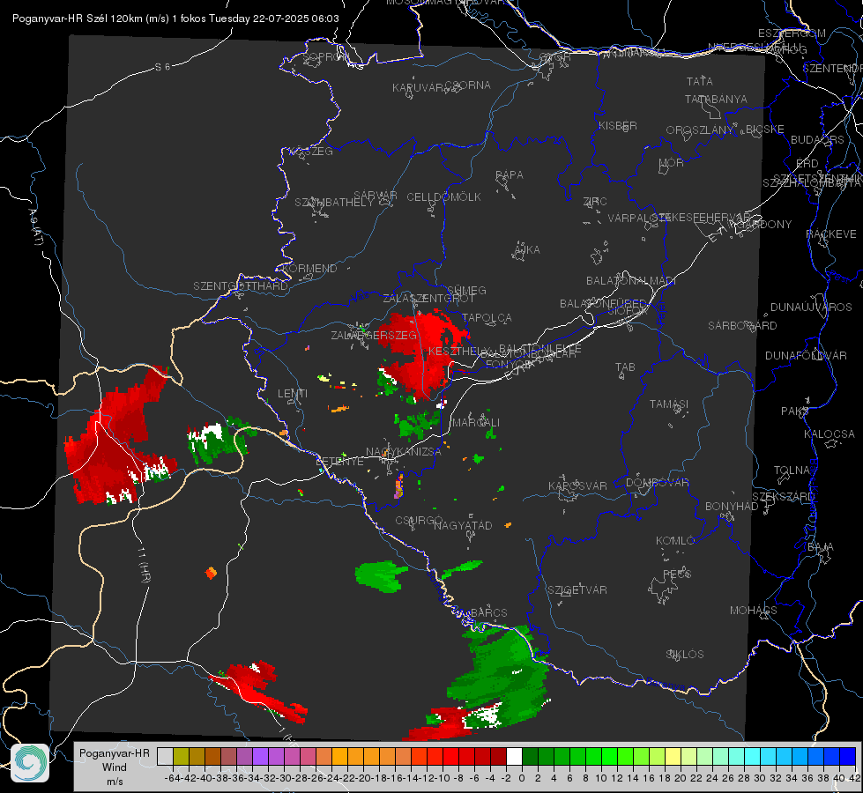Click the TAMÁSI town label
Viewport: 863px width, 793px height.
tap(669, 404)
